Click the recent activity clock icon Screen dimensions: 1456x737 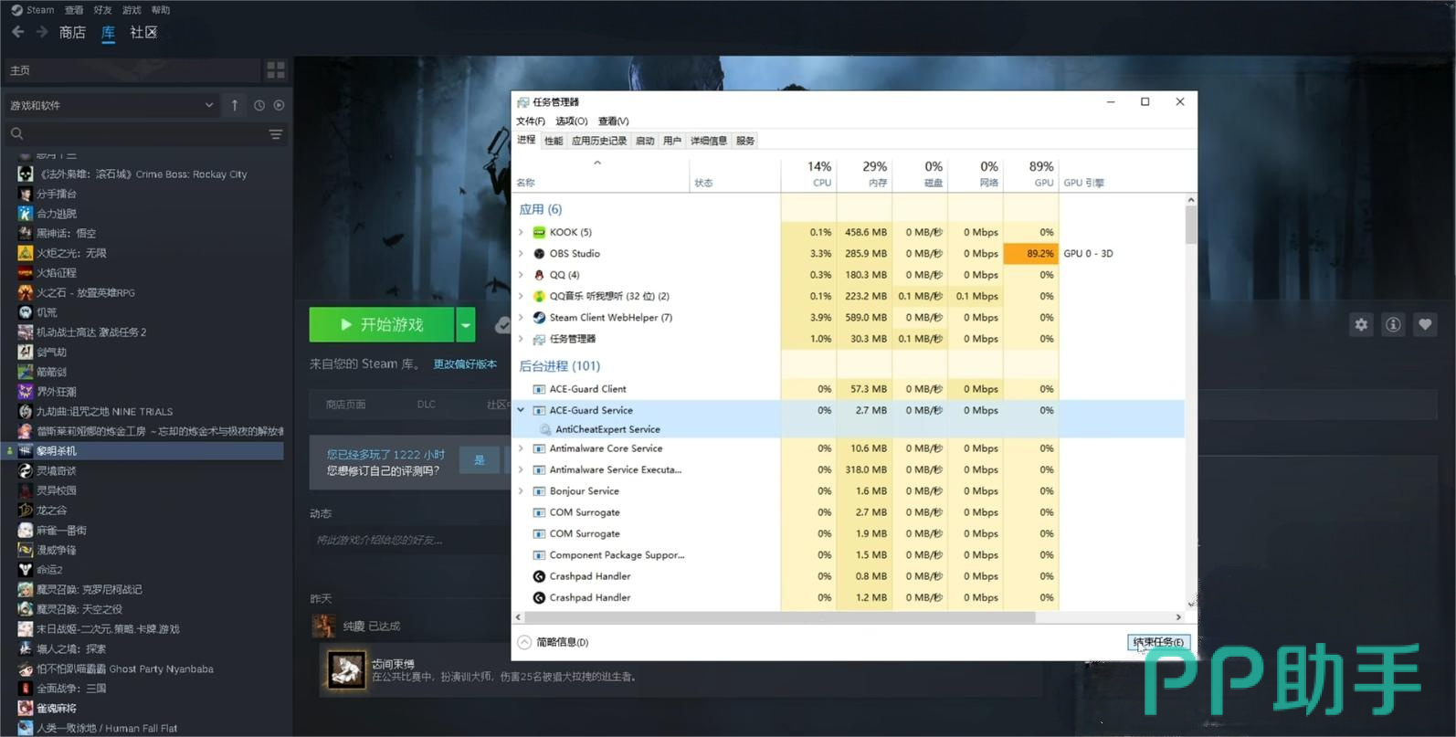[259, 105]
